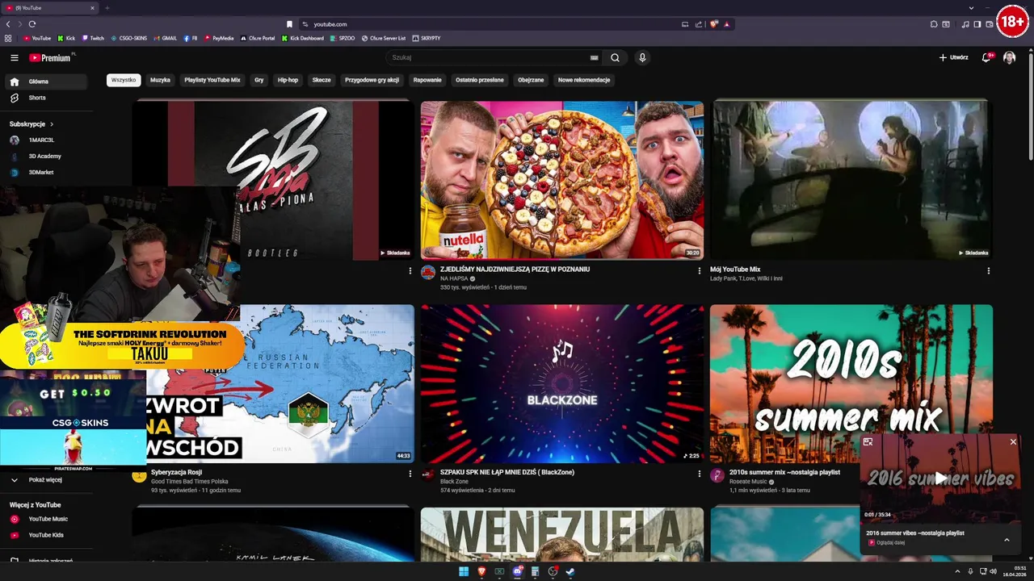1034x581 pixels.
Task: Select Ostatnio przesłane chip
Action: (479, 80)
